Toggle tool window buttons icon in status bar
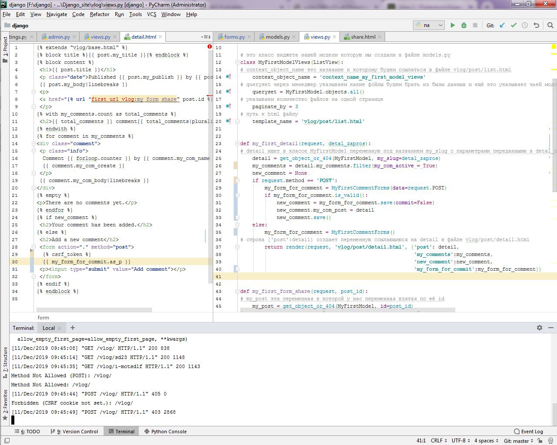Screen dimensions: 557x445 point(7,441)
